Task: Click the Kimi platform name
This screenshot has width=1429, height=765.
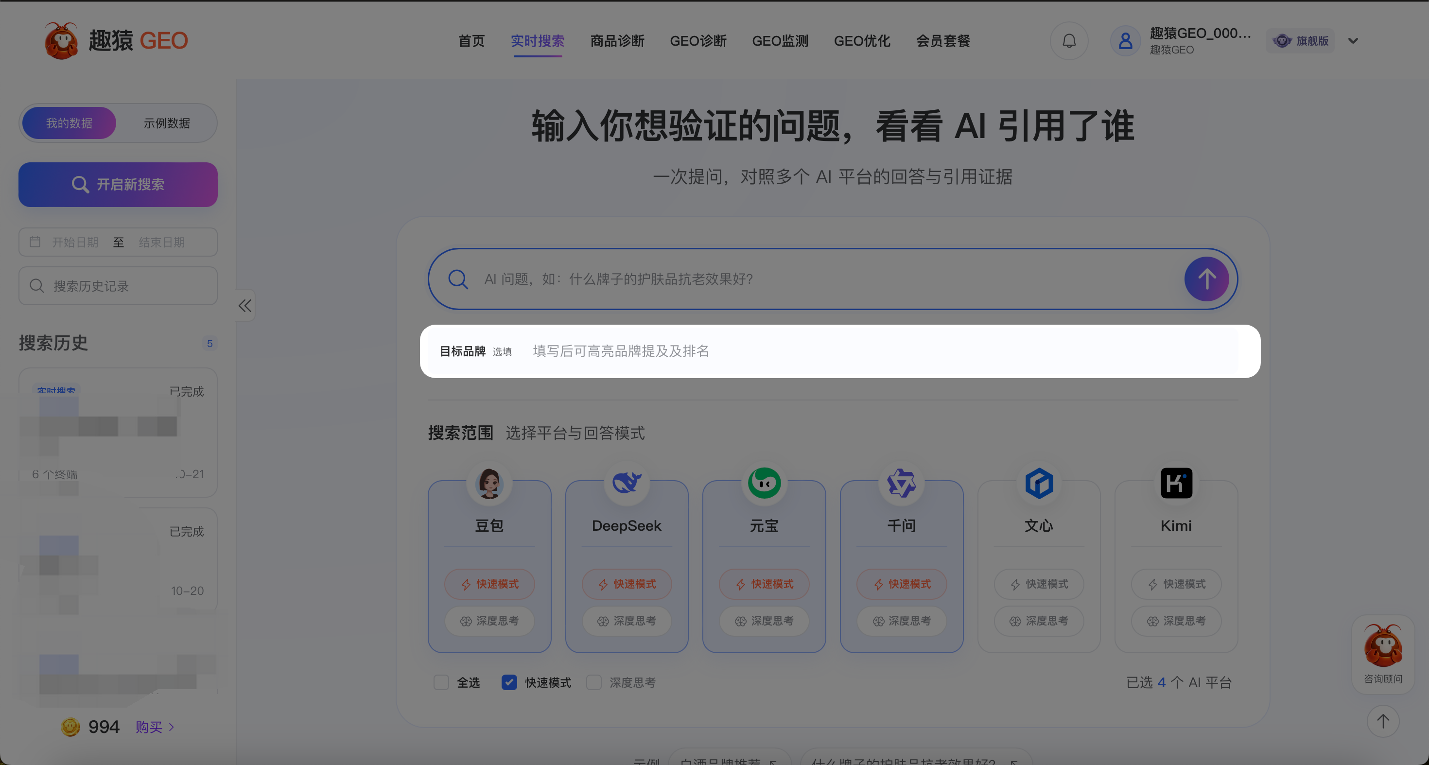Action: click(1176, 525)
